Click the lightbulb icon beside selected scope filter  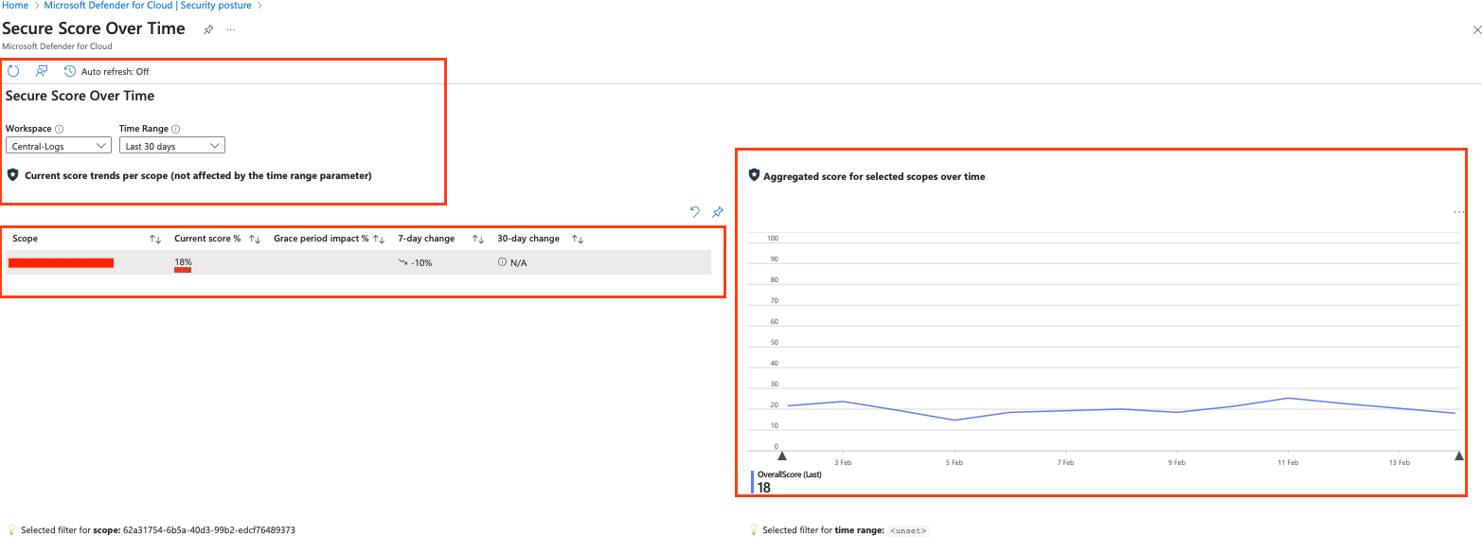(x=11, y=530)
